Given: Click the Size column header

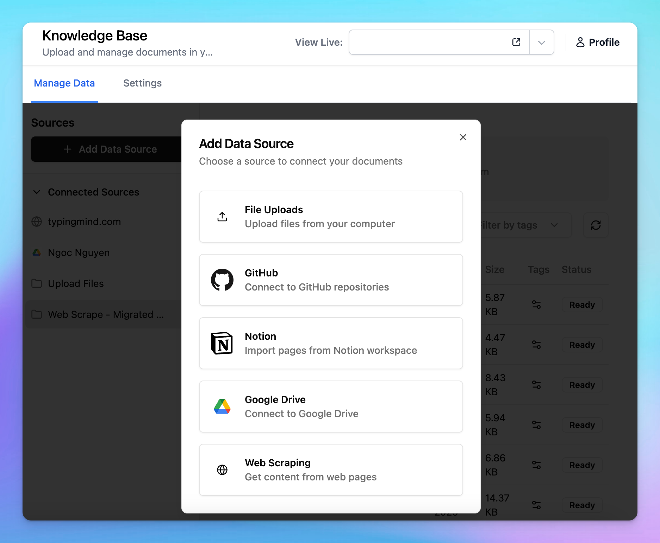Looking at the screenshot, I should pos(494,269).
